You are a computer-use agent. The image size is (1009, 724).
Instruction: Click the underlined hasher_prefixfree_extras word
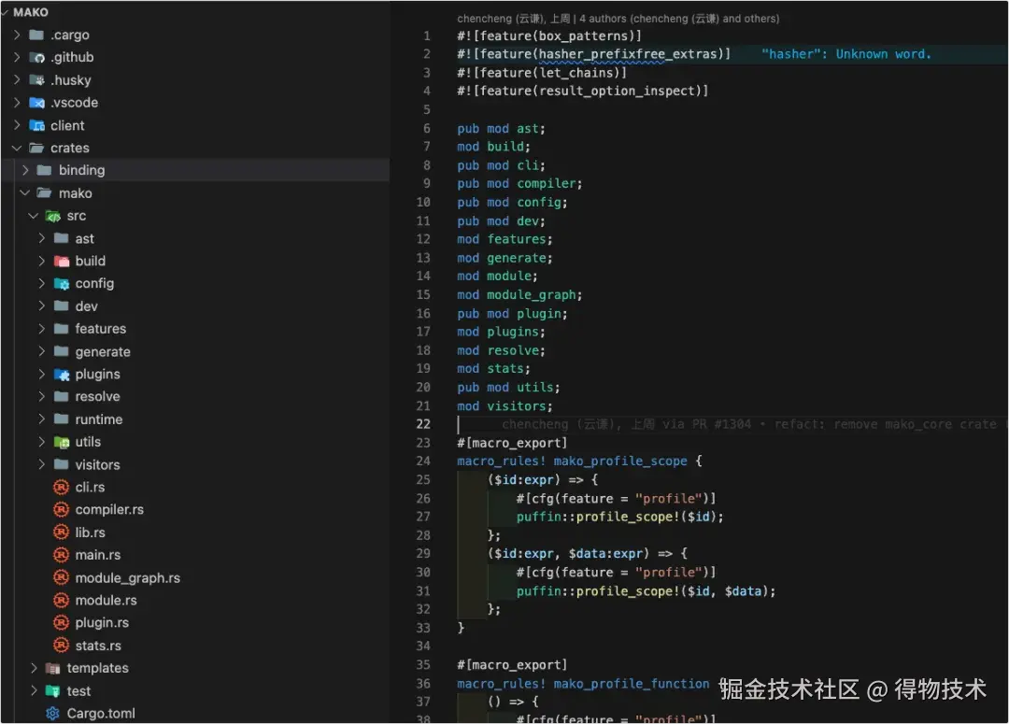click(628, 54)
